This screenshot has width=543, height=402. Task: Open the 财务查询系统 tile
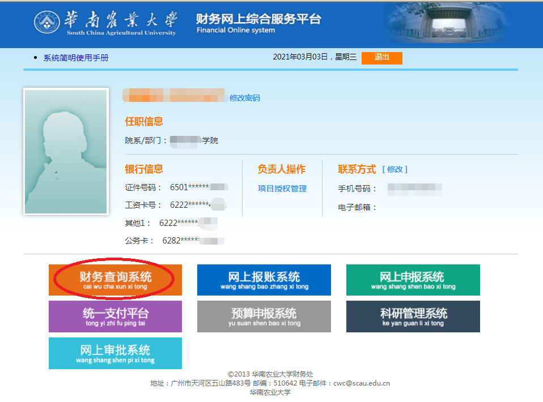pos(115,280)
